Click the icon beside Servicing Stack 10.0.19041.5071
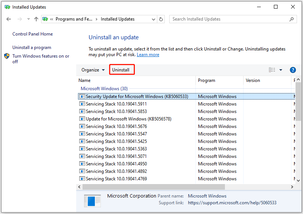Viewport: 303px width, 214px height. [x=82, y=156]
